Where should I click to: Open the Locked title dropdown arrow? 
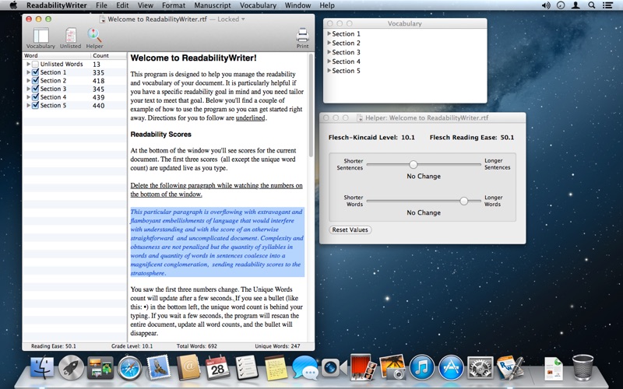pos(243,19)
